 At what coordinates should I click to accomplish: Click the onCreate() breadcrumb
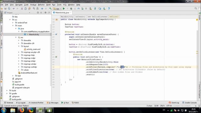click(x=80, y=17)
